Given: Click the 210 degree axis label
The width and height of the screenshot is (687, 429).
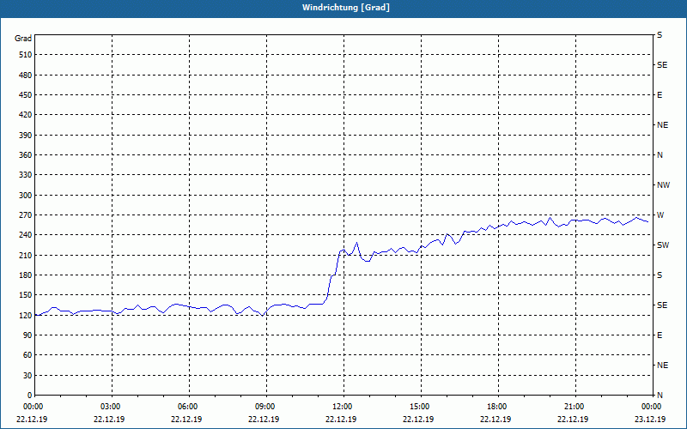Looking at the screenshot, I should point(25,255).
